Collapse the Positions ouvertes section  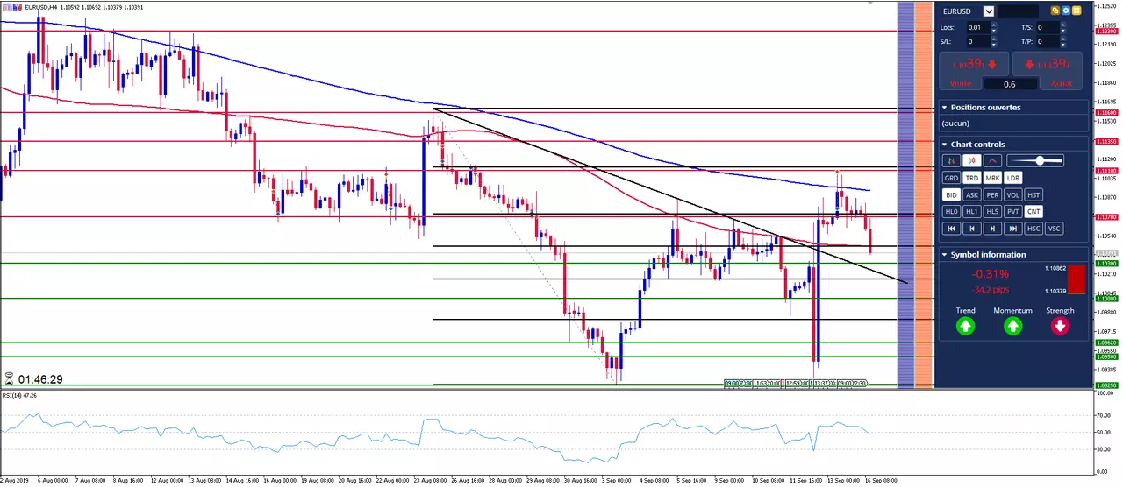pos(944,107)
